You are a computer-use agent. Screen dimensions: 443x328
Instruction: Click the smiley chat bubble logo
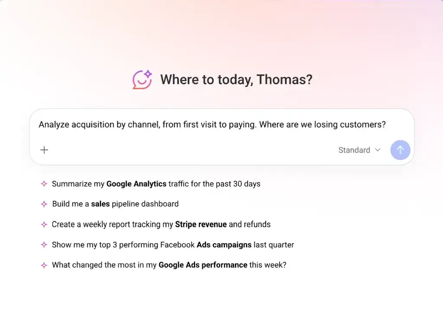click(142, 80)
